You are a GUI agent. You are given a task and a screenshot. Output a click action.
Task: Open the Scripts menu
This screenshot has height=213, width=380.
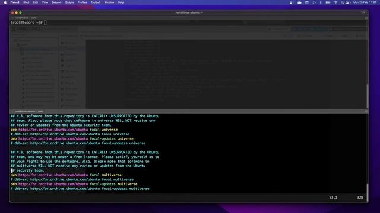pyautogui.click(x=69, y=2)
